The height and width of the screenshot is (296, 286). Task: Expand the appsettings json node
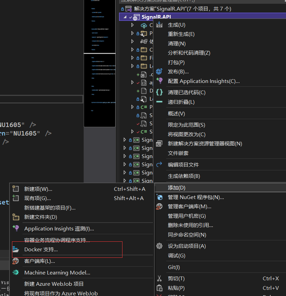tap(132, 83)
